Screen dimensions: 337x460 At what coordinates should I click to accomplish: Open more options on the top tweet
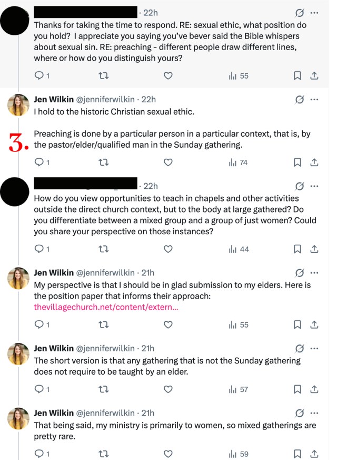pyautogui.click(x=314, y=12)
